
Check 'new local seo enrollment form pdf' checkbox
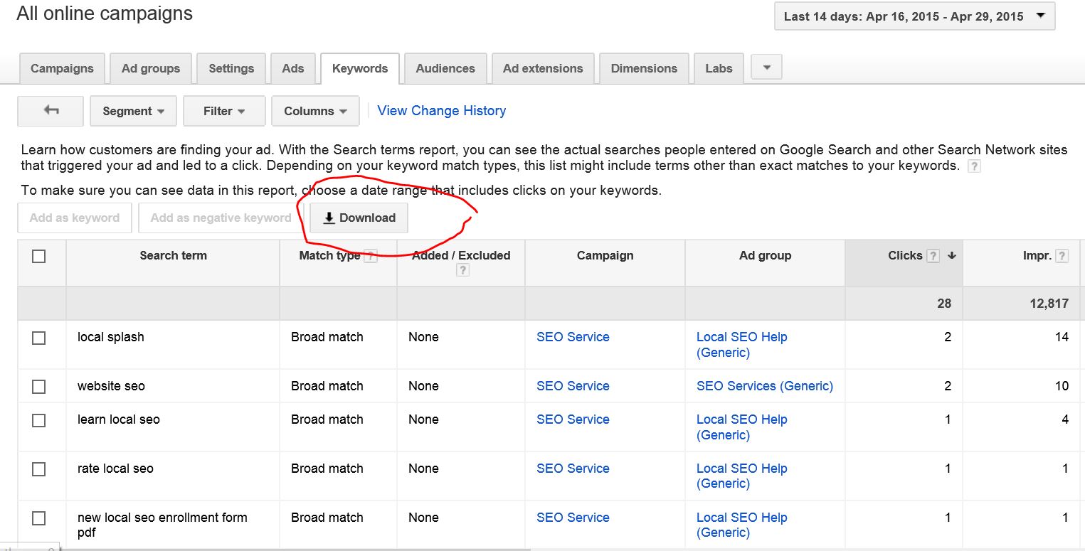pyautogui.click(x=39, y=518)
